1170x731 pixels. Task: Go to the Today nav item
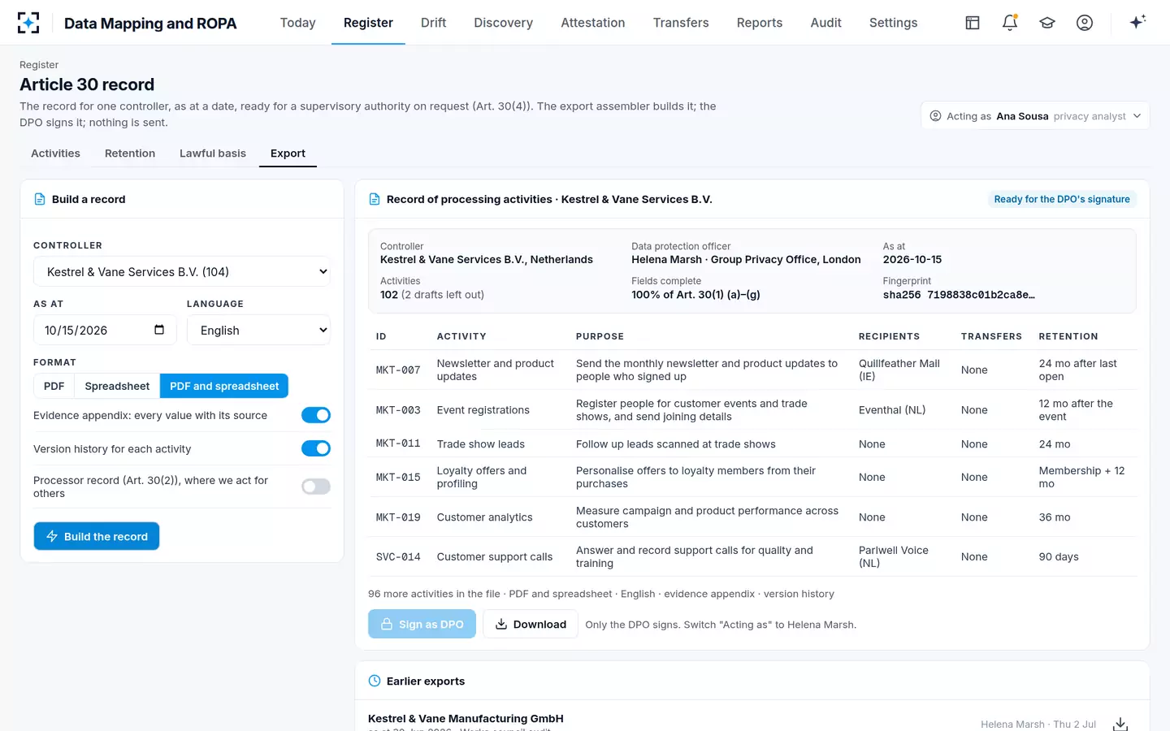click(298, 23)
